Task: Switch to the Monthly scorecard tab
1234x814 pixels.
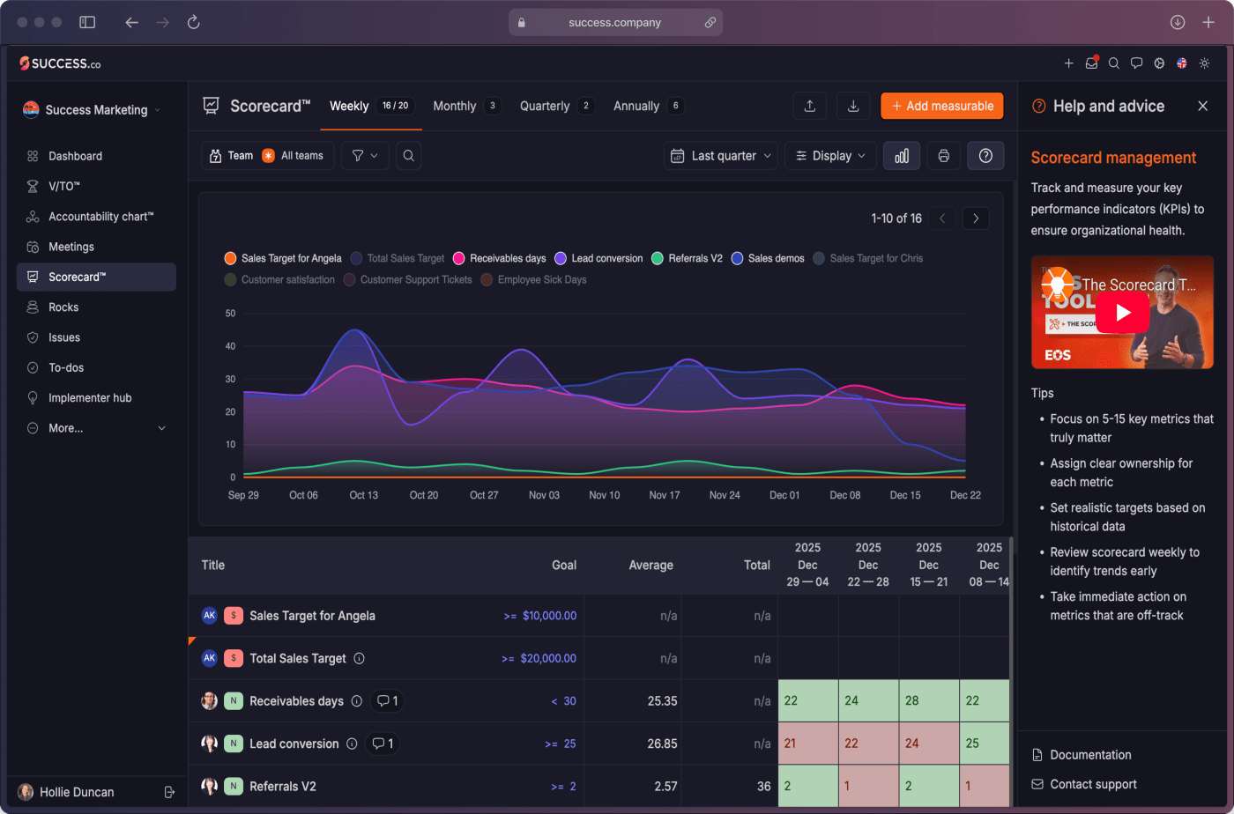Action: click(x=467, y=106)
